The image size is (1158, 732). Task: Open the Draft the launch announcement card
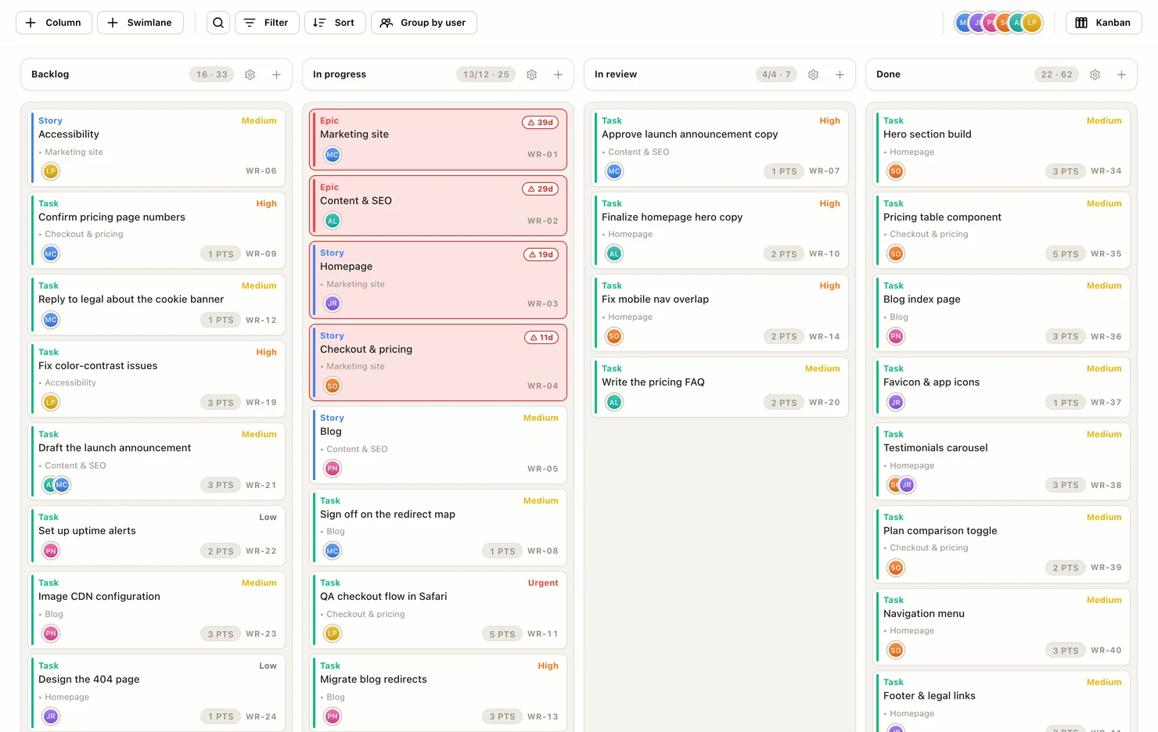coord(156,460)
